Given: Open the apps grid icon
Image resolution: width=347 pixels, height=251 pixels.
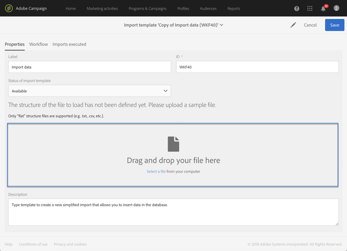Looking at the screenshot, I should (x=310, y=9).
